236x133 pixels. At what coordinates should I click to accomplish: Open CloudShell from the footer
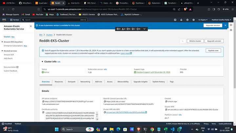point(7,124)
